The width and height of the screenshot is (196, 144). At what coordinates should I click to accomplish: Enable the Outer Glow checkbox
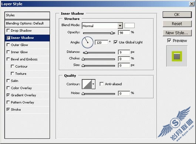8,45
